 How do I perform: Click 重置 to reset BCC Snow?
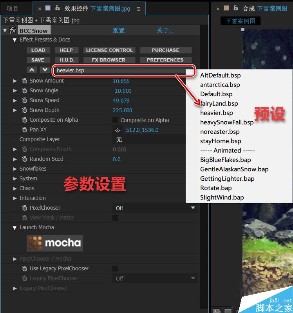point(119,31)
